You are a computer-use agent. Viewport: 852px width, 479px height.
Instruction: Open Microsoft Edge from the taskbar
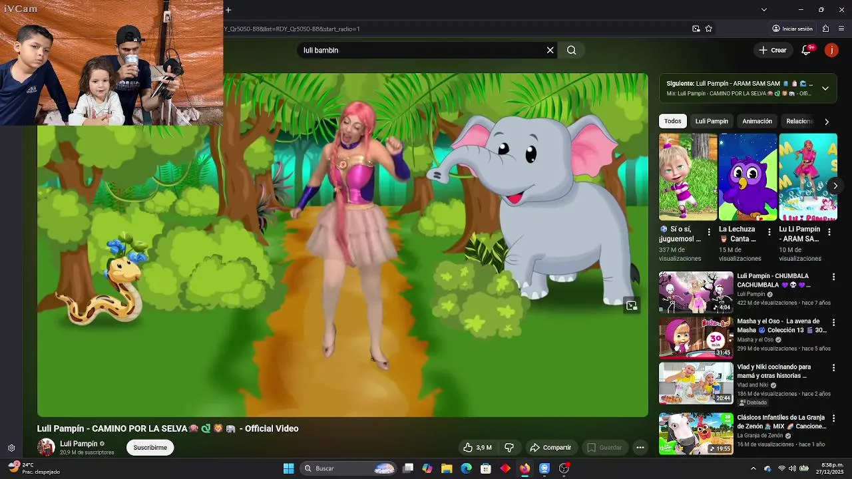click(x=467, y=468)
